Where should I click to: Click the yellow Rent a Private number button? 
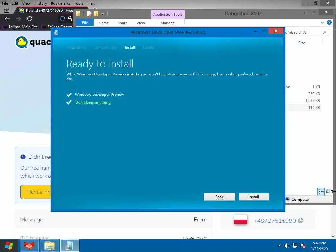coord(35,192)
